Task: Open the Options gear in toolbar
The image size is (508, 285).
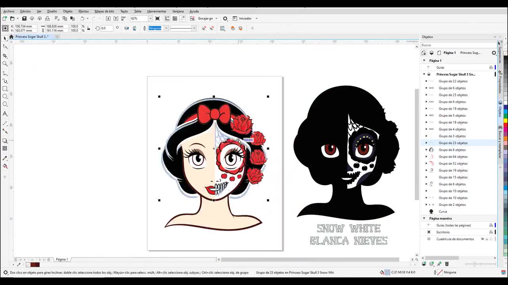Action: (225, 18)
